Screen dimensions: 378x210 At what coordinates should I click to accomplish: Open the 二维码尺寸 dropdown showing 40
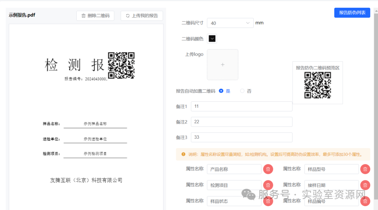pyautogui.click(x=230, y=23)
